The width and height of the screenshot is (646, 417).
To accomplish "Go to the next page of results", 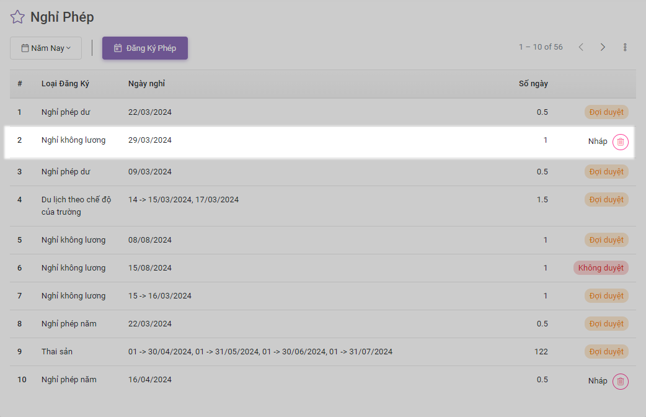I will (x=603, y=47).
